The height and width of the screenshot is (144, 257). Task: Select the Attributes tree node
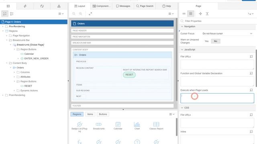tap(25, 77)
